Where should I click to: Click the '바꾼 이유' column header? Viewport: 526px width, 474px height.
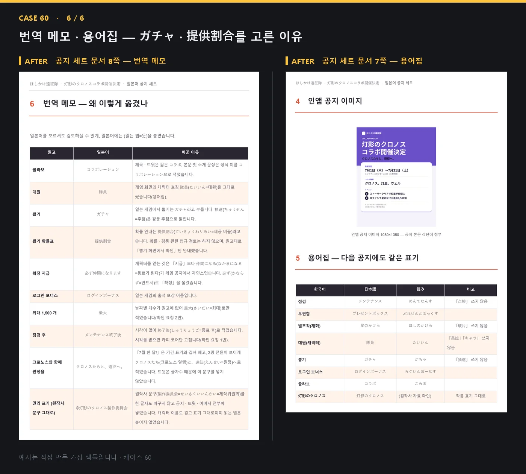click(190, 152)
